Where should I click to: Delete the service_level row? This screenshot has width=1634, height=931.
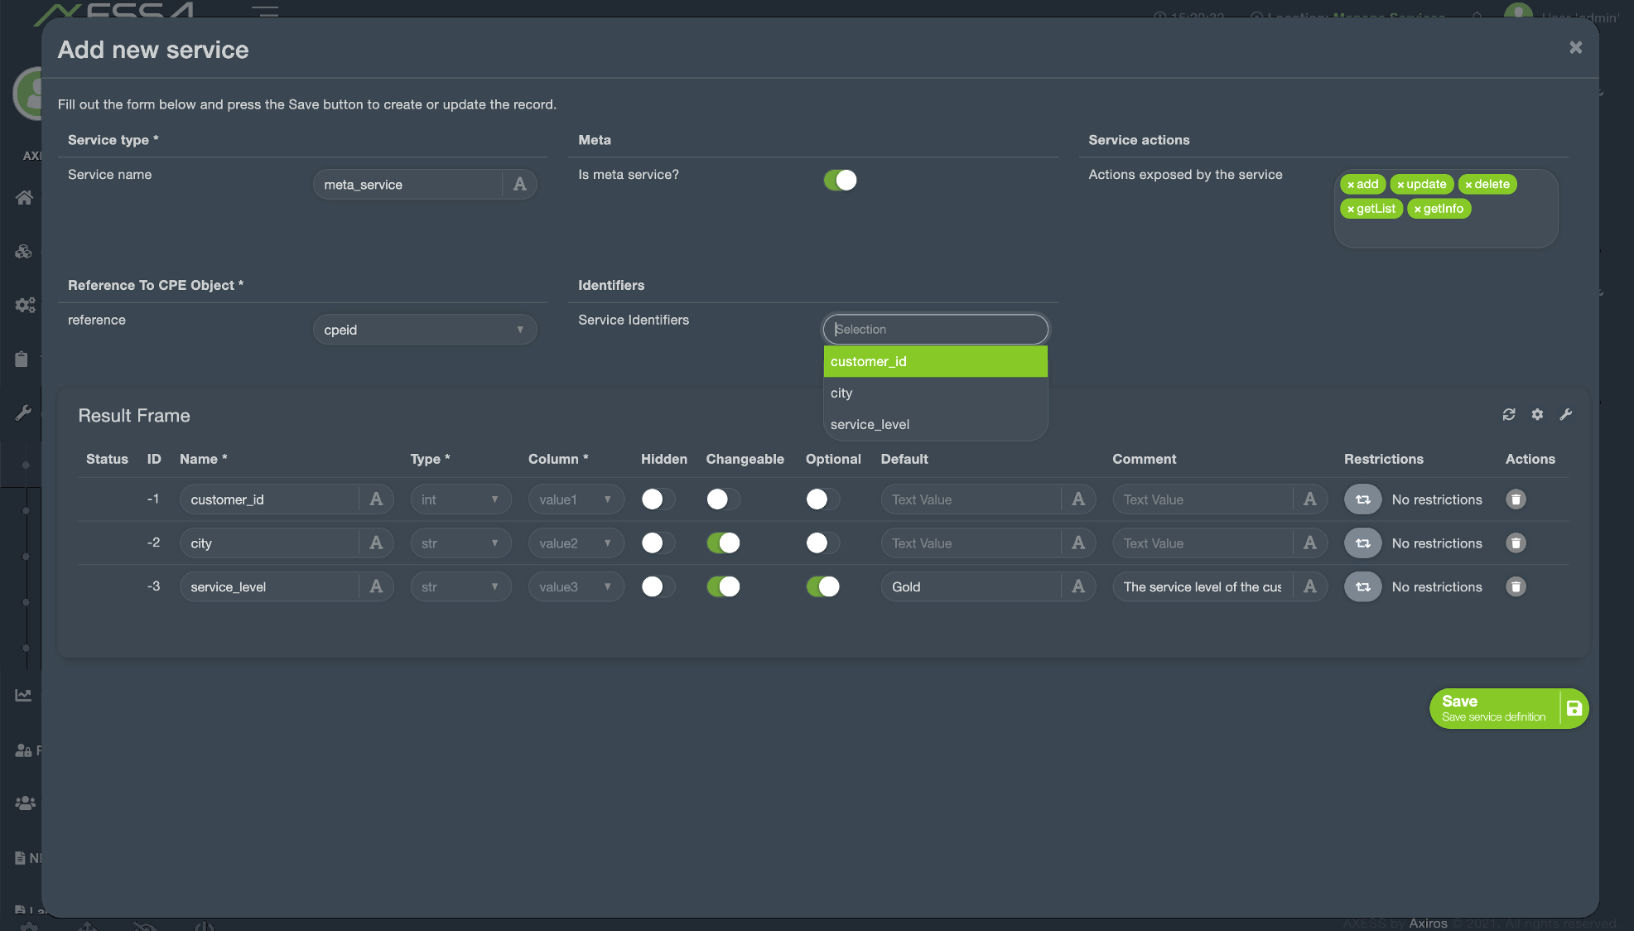[1516, 586]
